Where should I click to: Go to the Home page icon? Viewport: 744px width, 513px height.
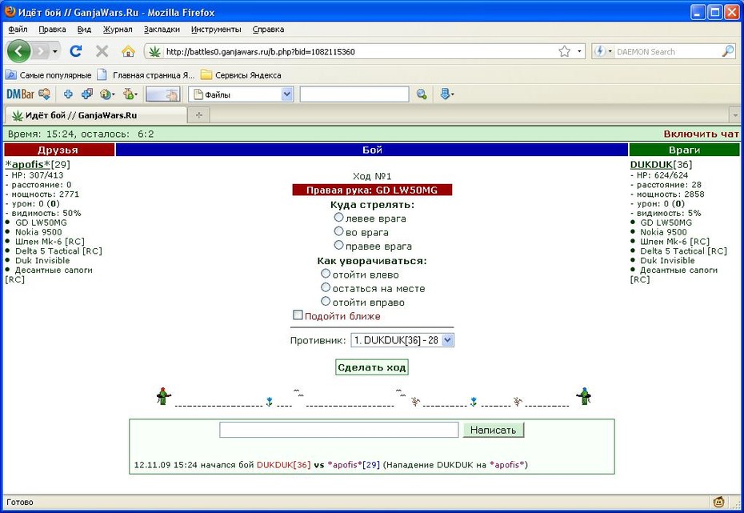coord(128,50)
